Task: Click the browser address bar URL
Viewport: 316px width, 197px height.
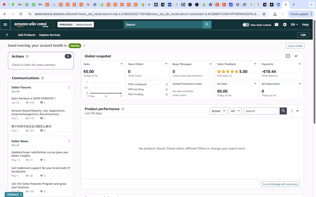Action: click(x=147, y=14)
